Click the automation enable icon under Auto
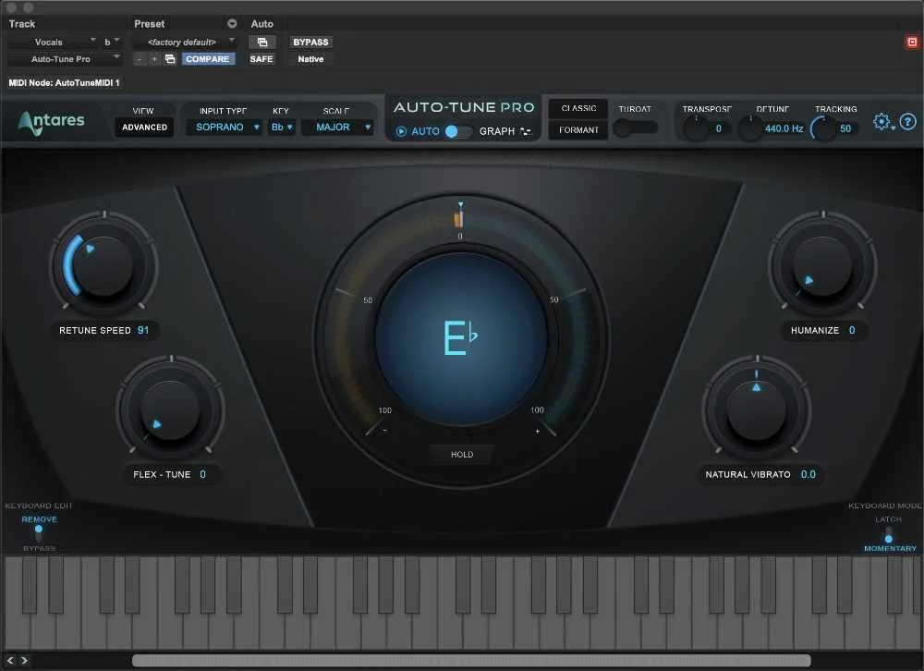 (262, 42)
